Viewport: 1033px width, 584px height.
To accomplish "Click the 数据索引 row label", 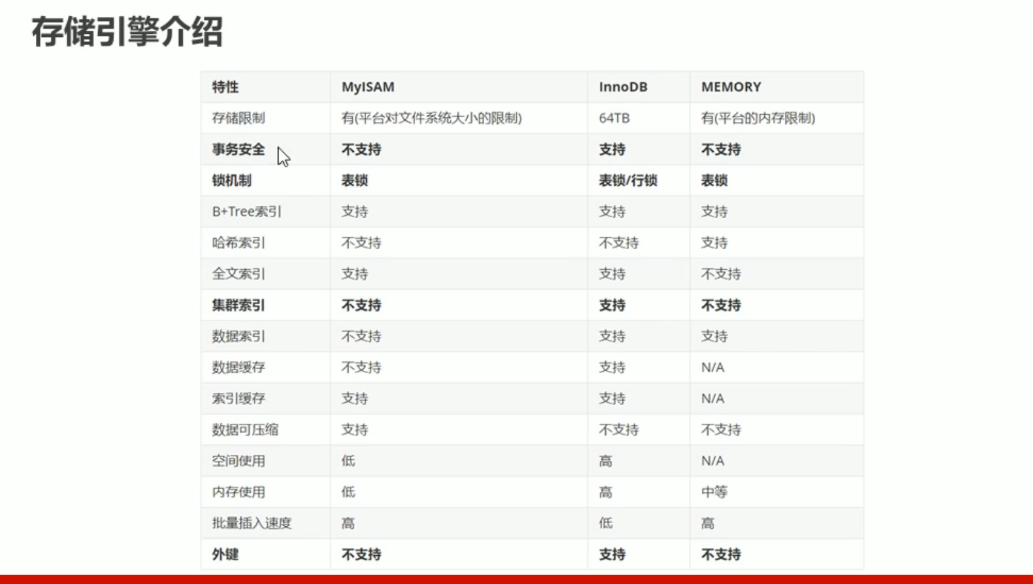I will point(239,336).
